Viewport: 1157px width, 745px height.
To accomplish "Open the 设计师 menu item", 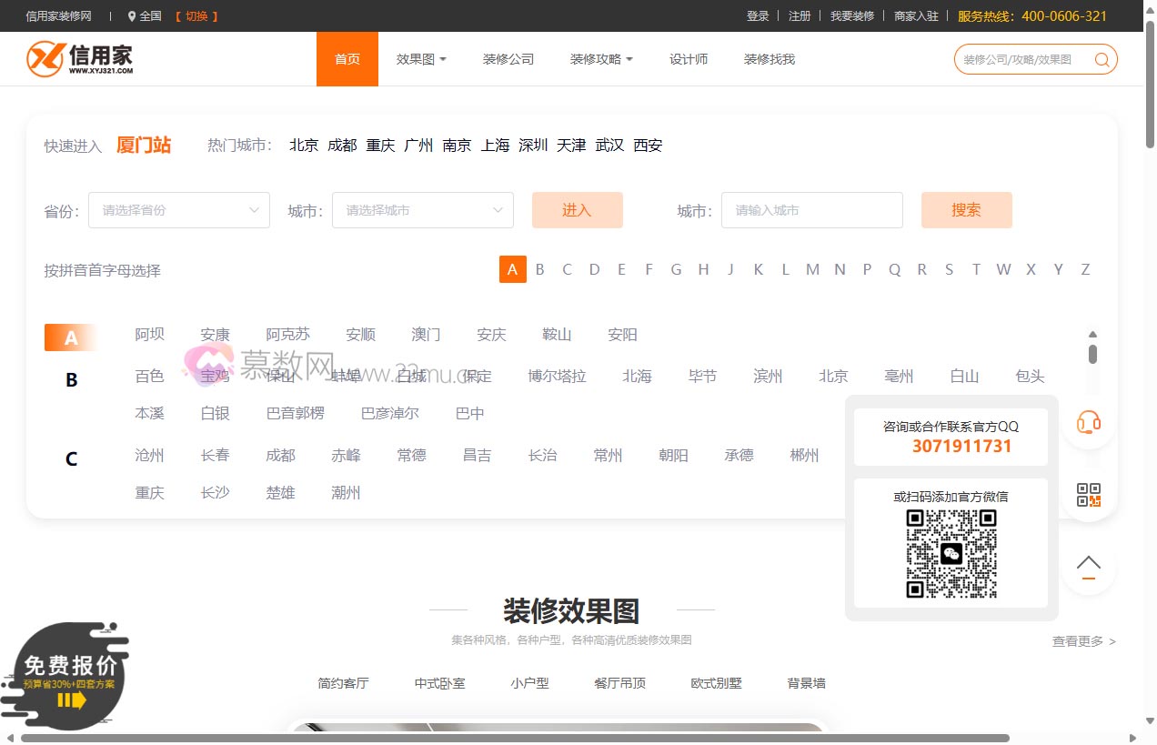I will [x=689, y=58].
